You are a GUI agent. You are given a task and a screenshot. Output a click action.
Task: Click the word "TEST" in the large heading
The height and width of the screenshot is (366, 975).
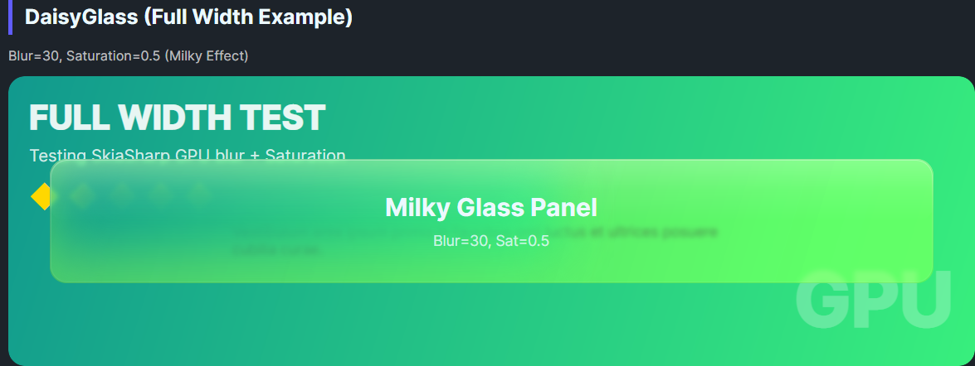pyautogui.click(x=283, y=118)
